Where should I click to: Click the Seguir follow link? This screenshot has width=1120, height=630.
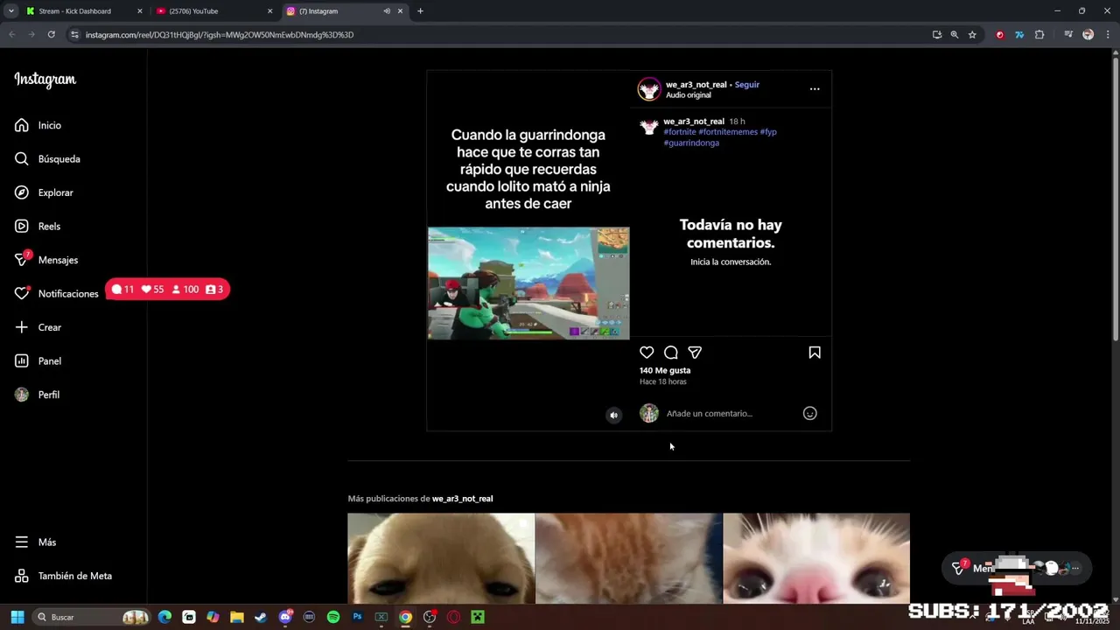coord(746,85)
